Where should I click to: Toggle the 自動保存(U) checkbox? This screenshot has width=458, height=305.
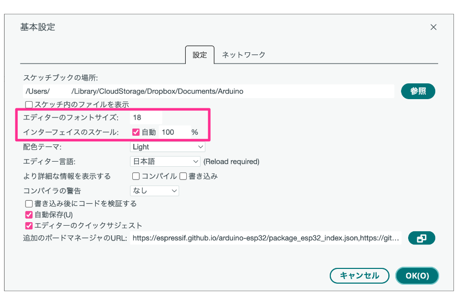[x=29, y=215]
